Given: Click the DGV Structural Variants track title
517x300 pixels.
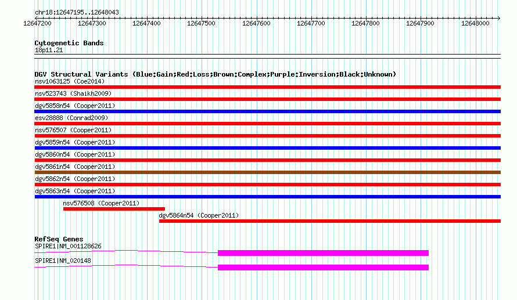Looking at the screenshot, I should [x=215, y=74].
